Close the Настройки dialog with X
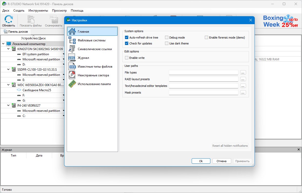 pos(251,20)
